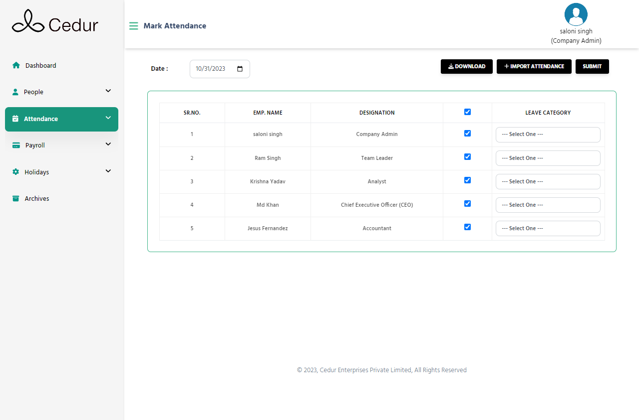639x420 pixels.
Task: Open the calendar picker icon in date field
Action: (240, 69)
